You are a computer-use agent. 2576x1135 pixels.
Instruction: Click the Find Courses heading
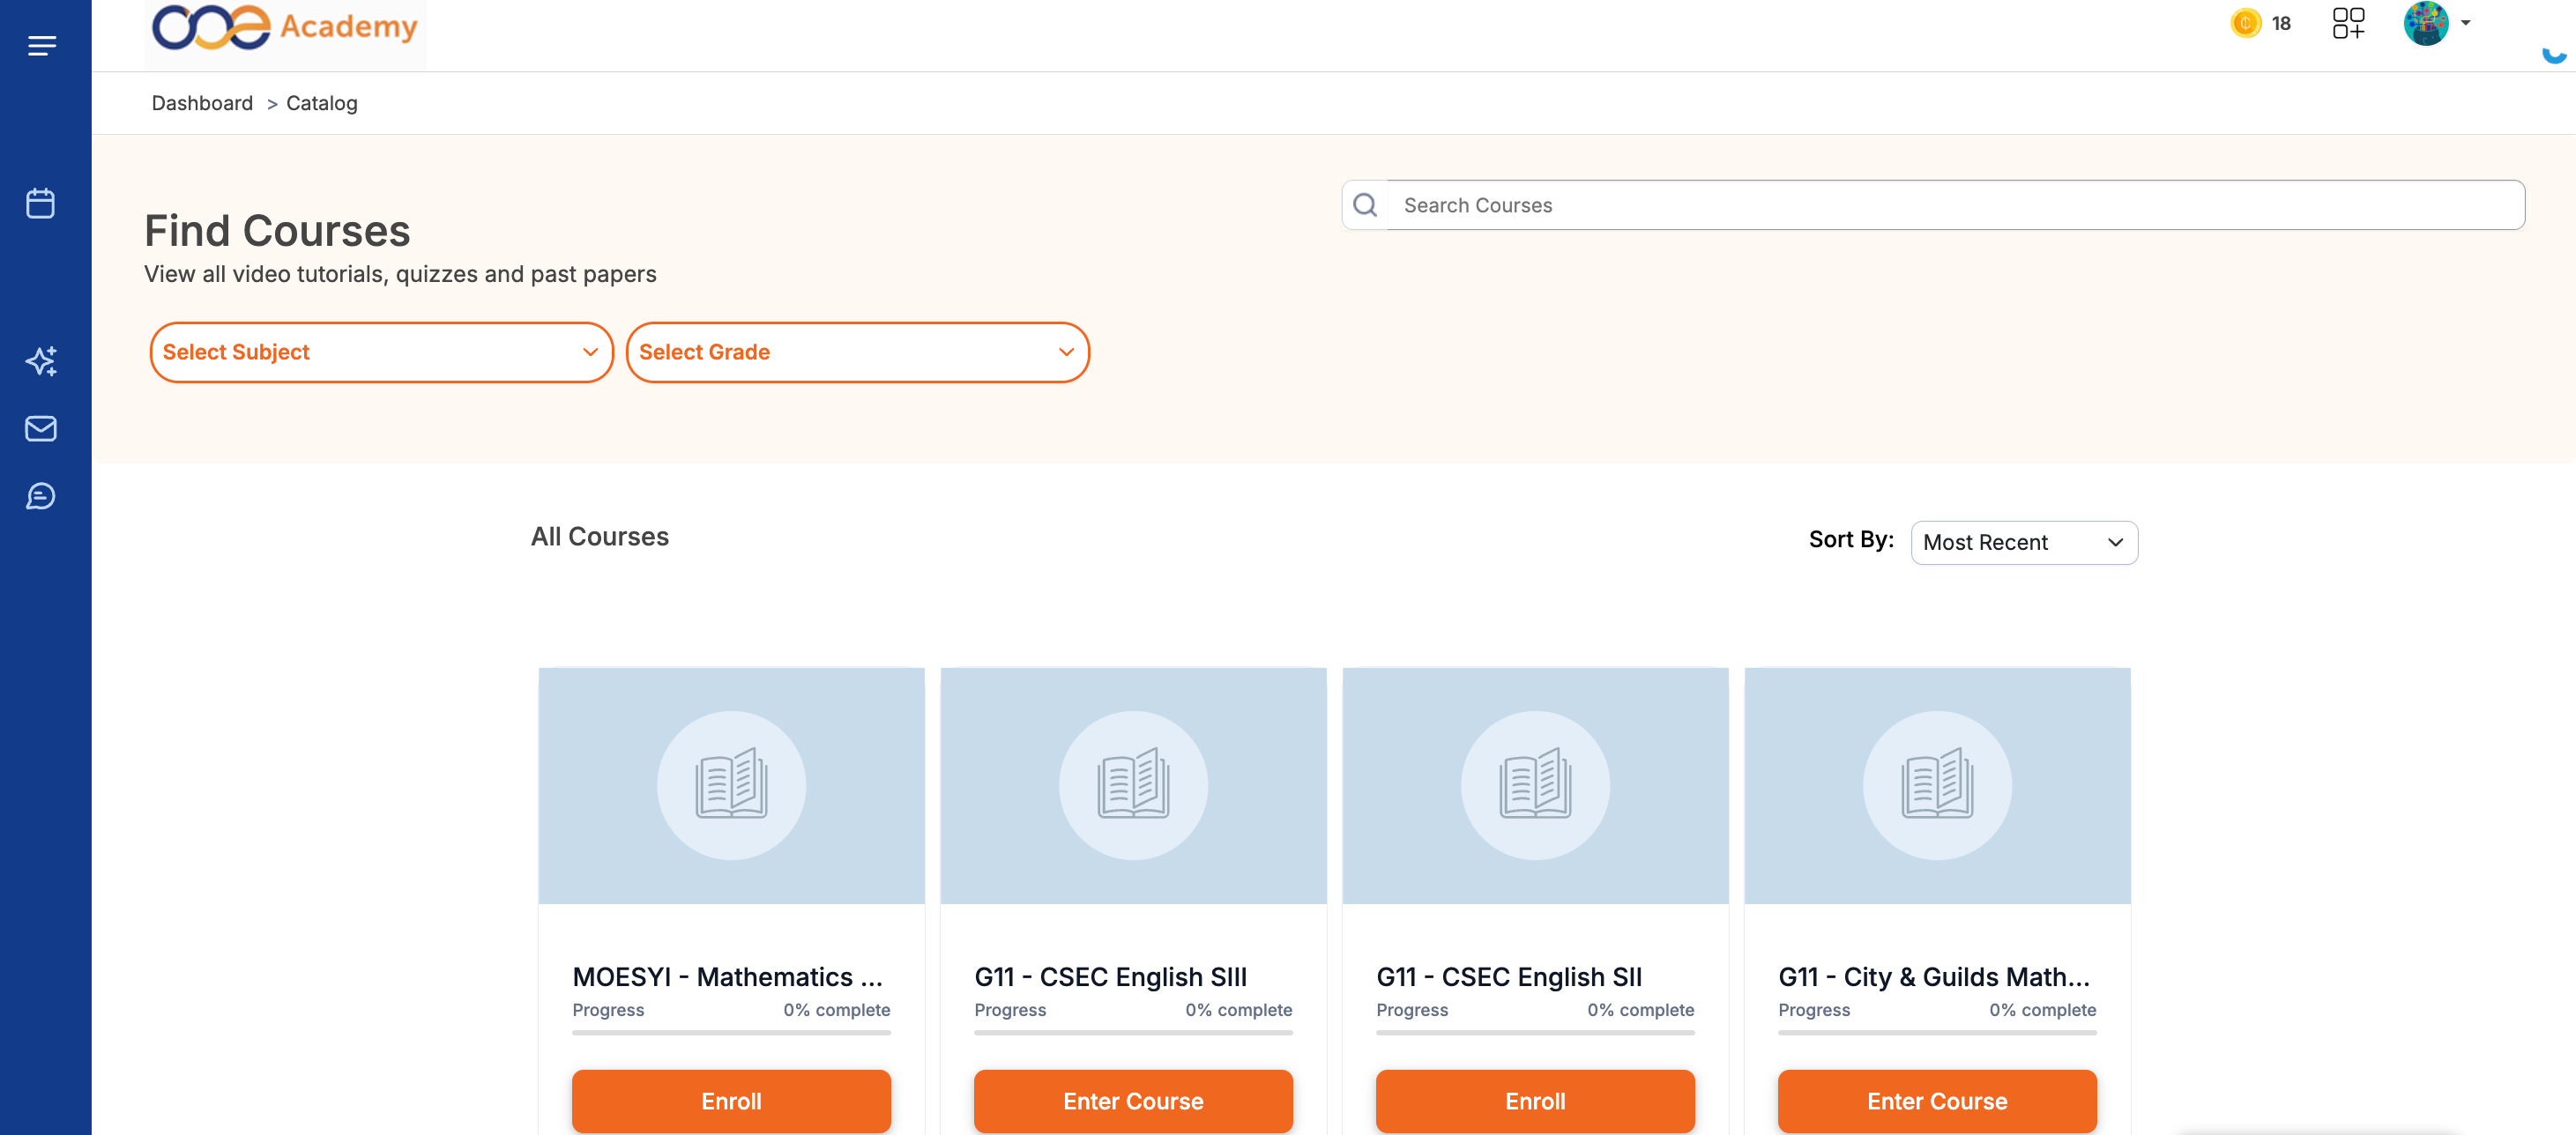point(277,230)
